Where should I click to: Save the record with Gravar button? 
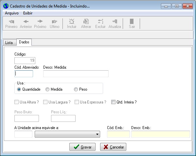click(x=82, y=147)
